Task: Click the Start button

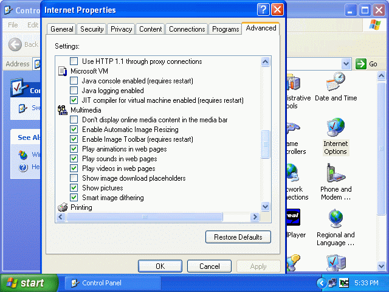Action: [x=29, y=283]
